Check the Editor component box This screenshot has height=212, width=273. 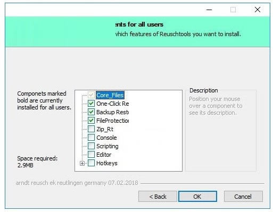pyautogui.click(x=91, y=155)
